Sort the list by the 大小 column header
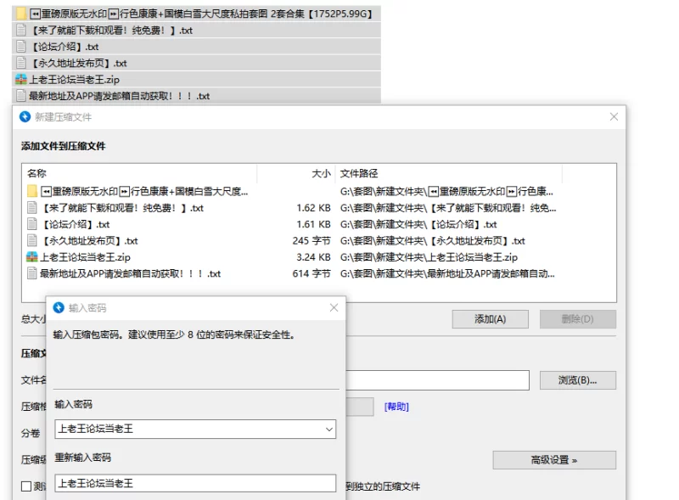Image resolution: width=679 pixels, height=500 pixels. pos(321,173)
